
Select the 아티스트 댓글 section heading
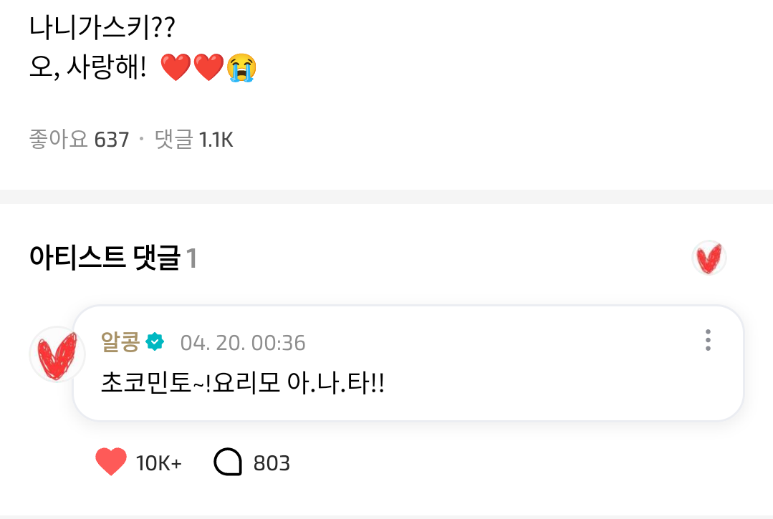pyautogui.click(x=105, y=258)
